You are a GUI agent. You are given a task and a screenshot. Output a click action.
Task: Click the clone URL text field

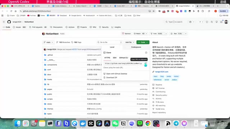[x=123, y=63]
